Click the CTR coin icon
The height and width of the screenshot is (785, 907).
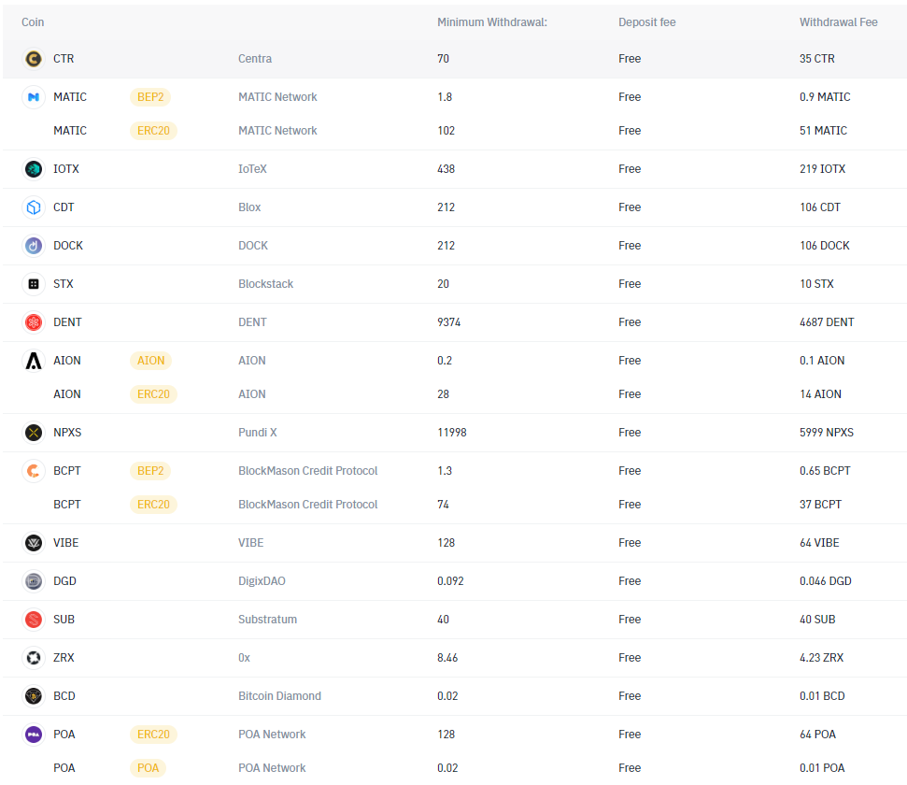point(34,59)
